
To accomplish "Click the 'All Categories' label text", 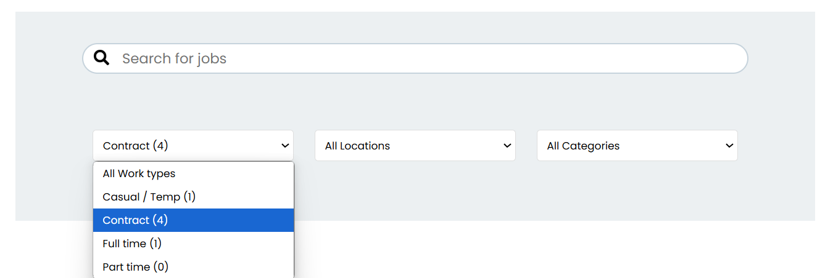I will pyautogui.click(x=583, y=146).
